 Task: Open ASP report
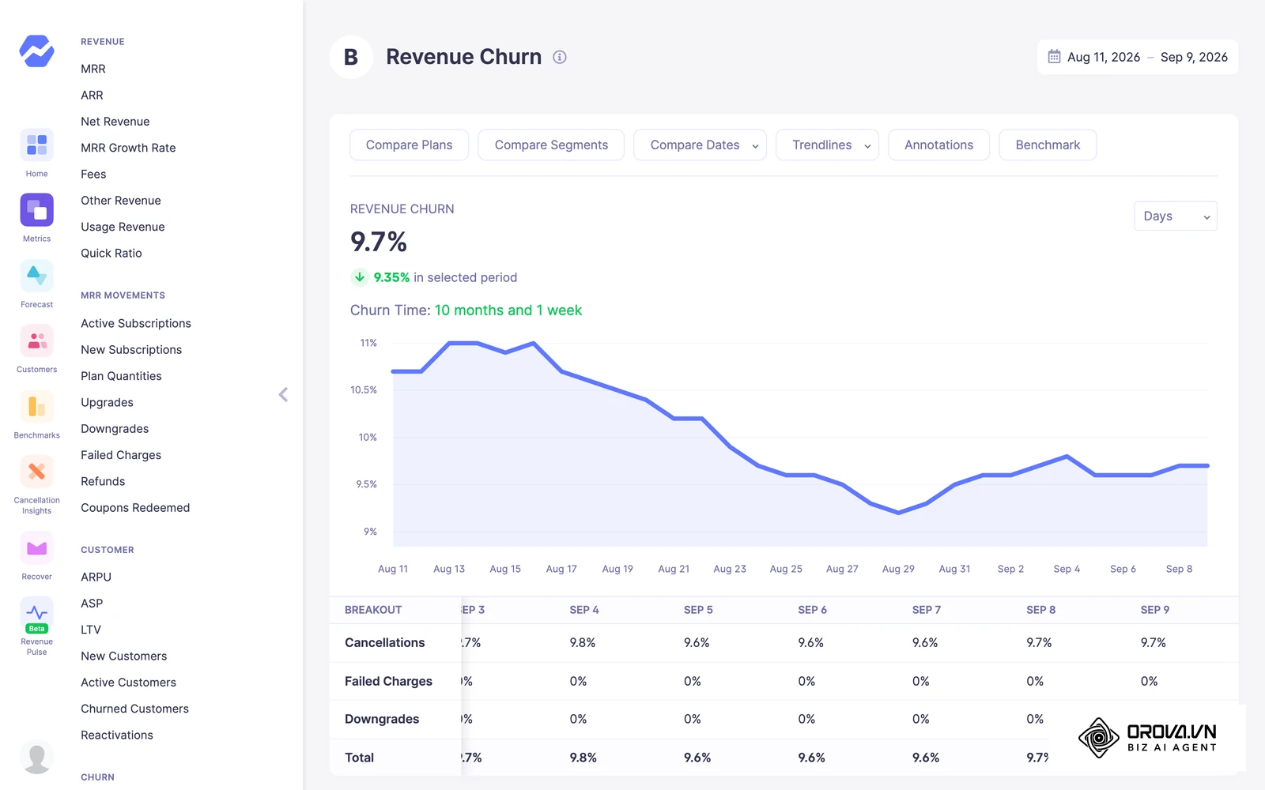pyautogui.click(x=92, y=603)
